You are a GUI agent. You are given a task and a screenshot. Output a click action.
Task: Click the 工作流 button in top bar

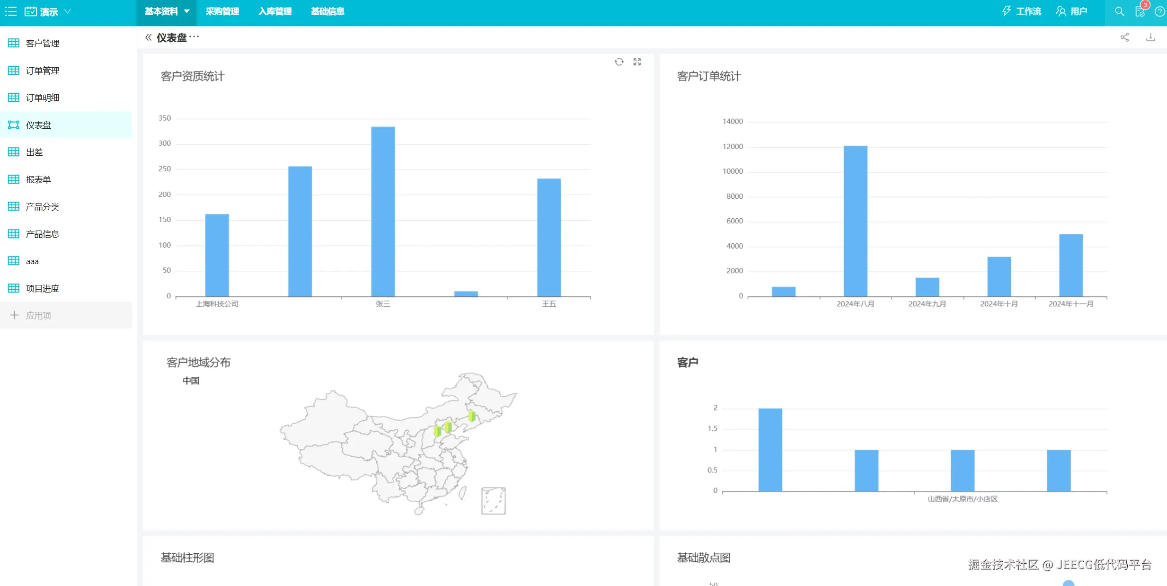point(1022,11)
